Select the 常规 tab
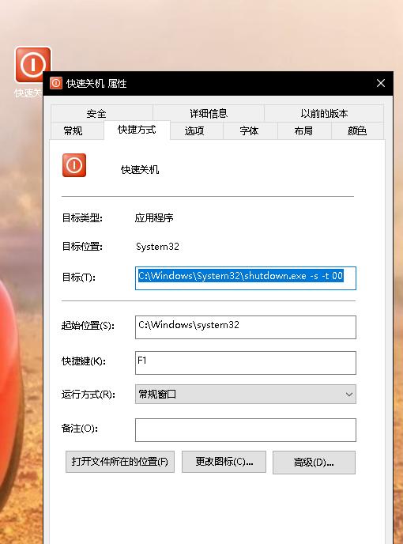Viewport: 403px width, 544px height. [73, 130]
